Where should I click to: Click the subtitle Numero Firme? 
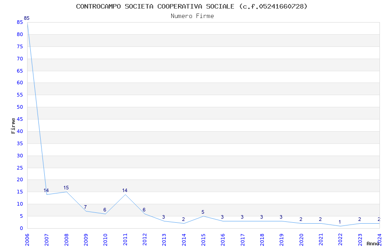pos(192,16)
